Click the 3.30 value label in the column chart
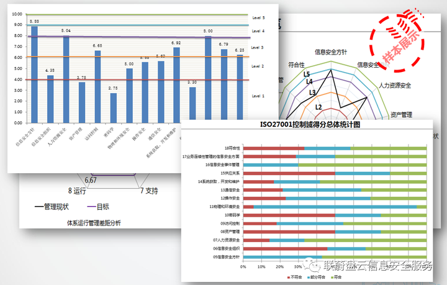Viewport: 447px width, 285px height. coord(192,82)
